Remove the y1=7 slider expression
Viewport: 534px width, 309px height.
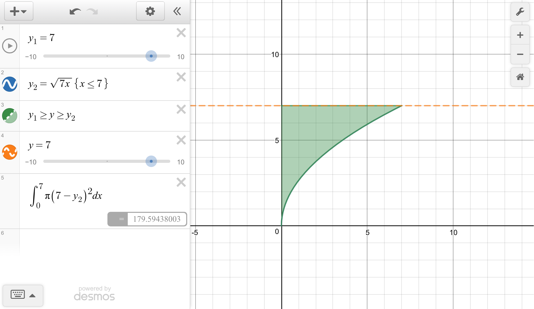181,33
